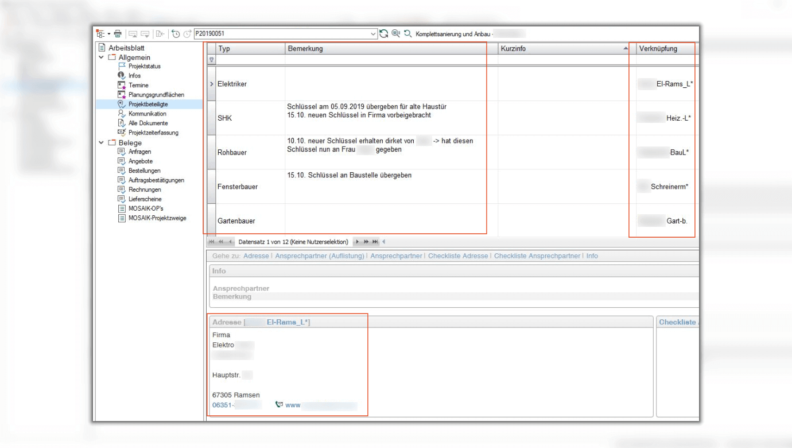Click the history back clock icon
This screenshot has height=448, width=792.
coord(176,34)
